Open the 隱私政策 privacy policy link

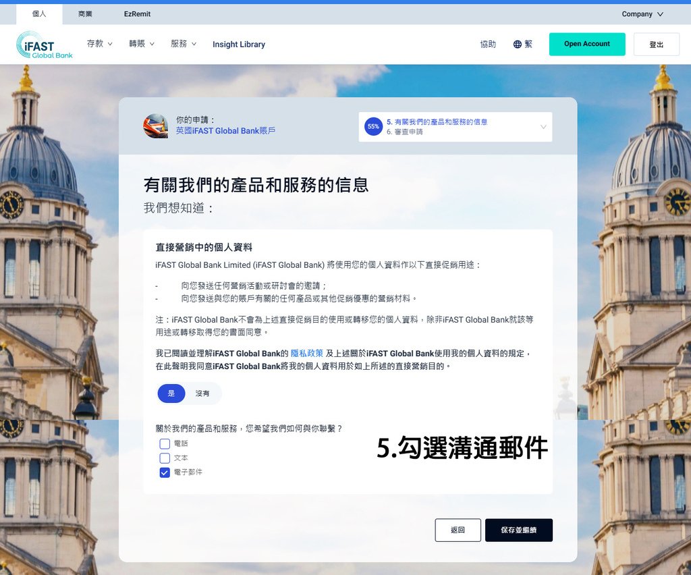[307, 354]
